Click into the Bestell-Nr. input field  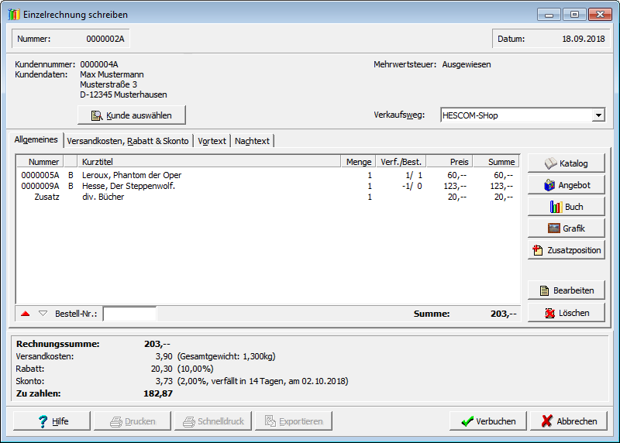click(x=129, y=314)
